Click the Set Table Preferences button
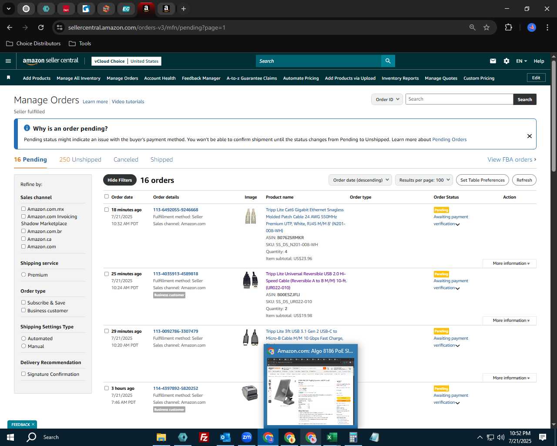This screenshot has width=557, height=446. coord(482,180)
